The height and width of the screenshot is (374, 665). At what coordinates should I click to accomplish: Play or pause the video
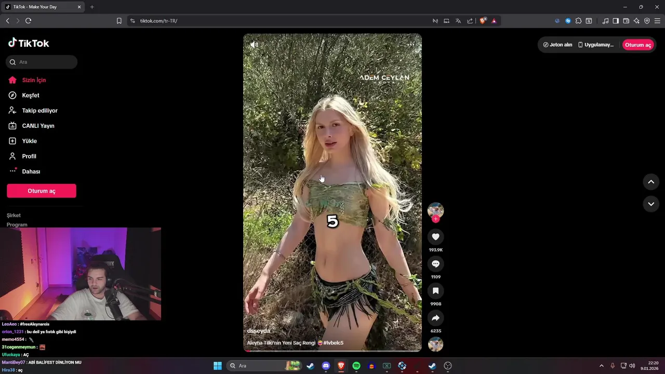pyautogui.click(x=332, y=193)
